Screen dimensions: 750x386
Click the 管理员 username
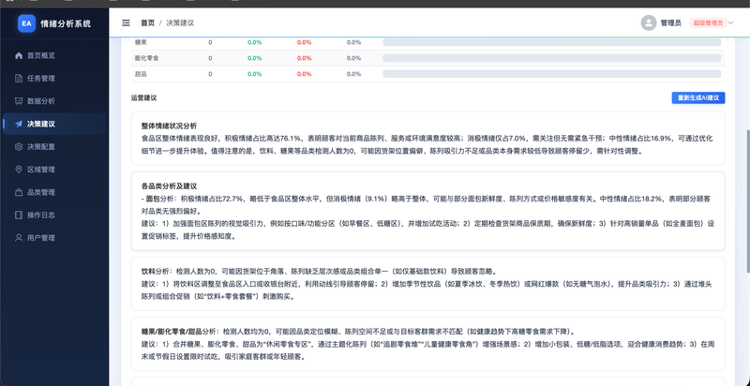coord(670,22)
